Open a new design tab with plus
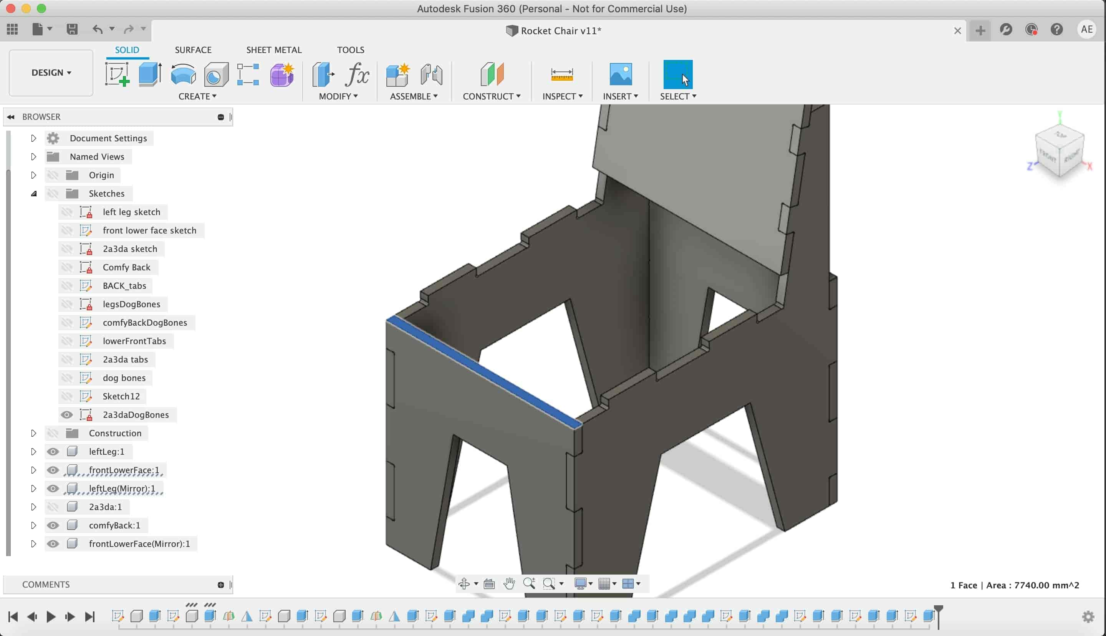Image resolution: width=1106 pixels, height=636 pixels. click(980, 30)
